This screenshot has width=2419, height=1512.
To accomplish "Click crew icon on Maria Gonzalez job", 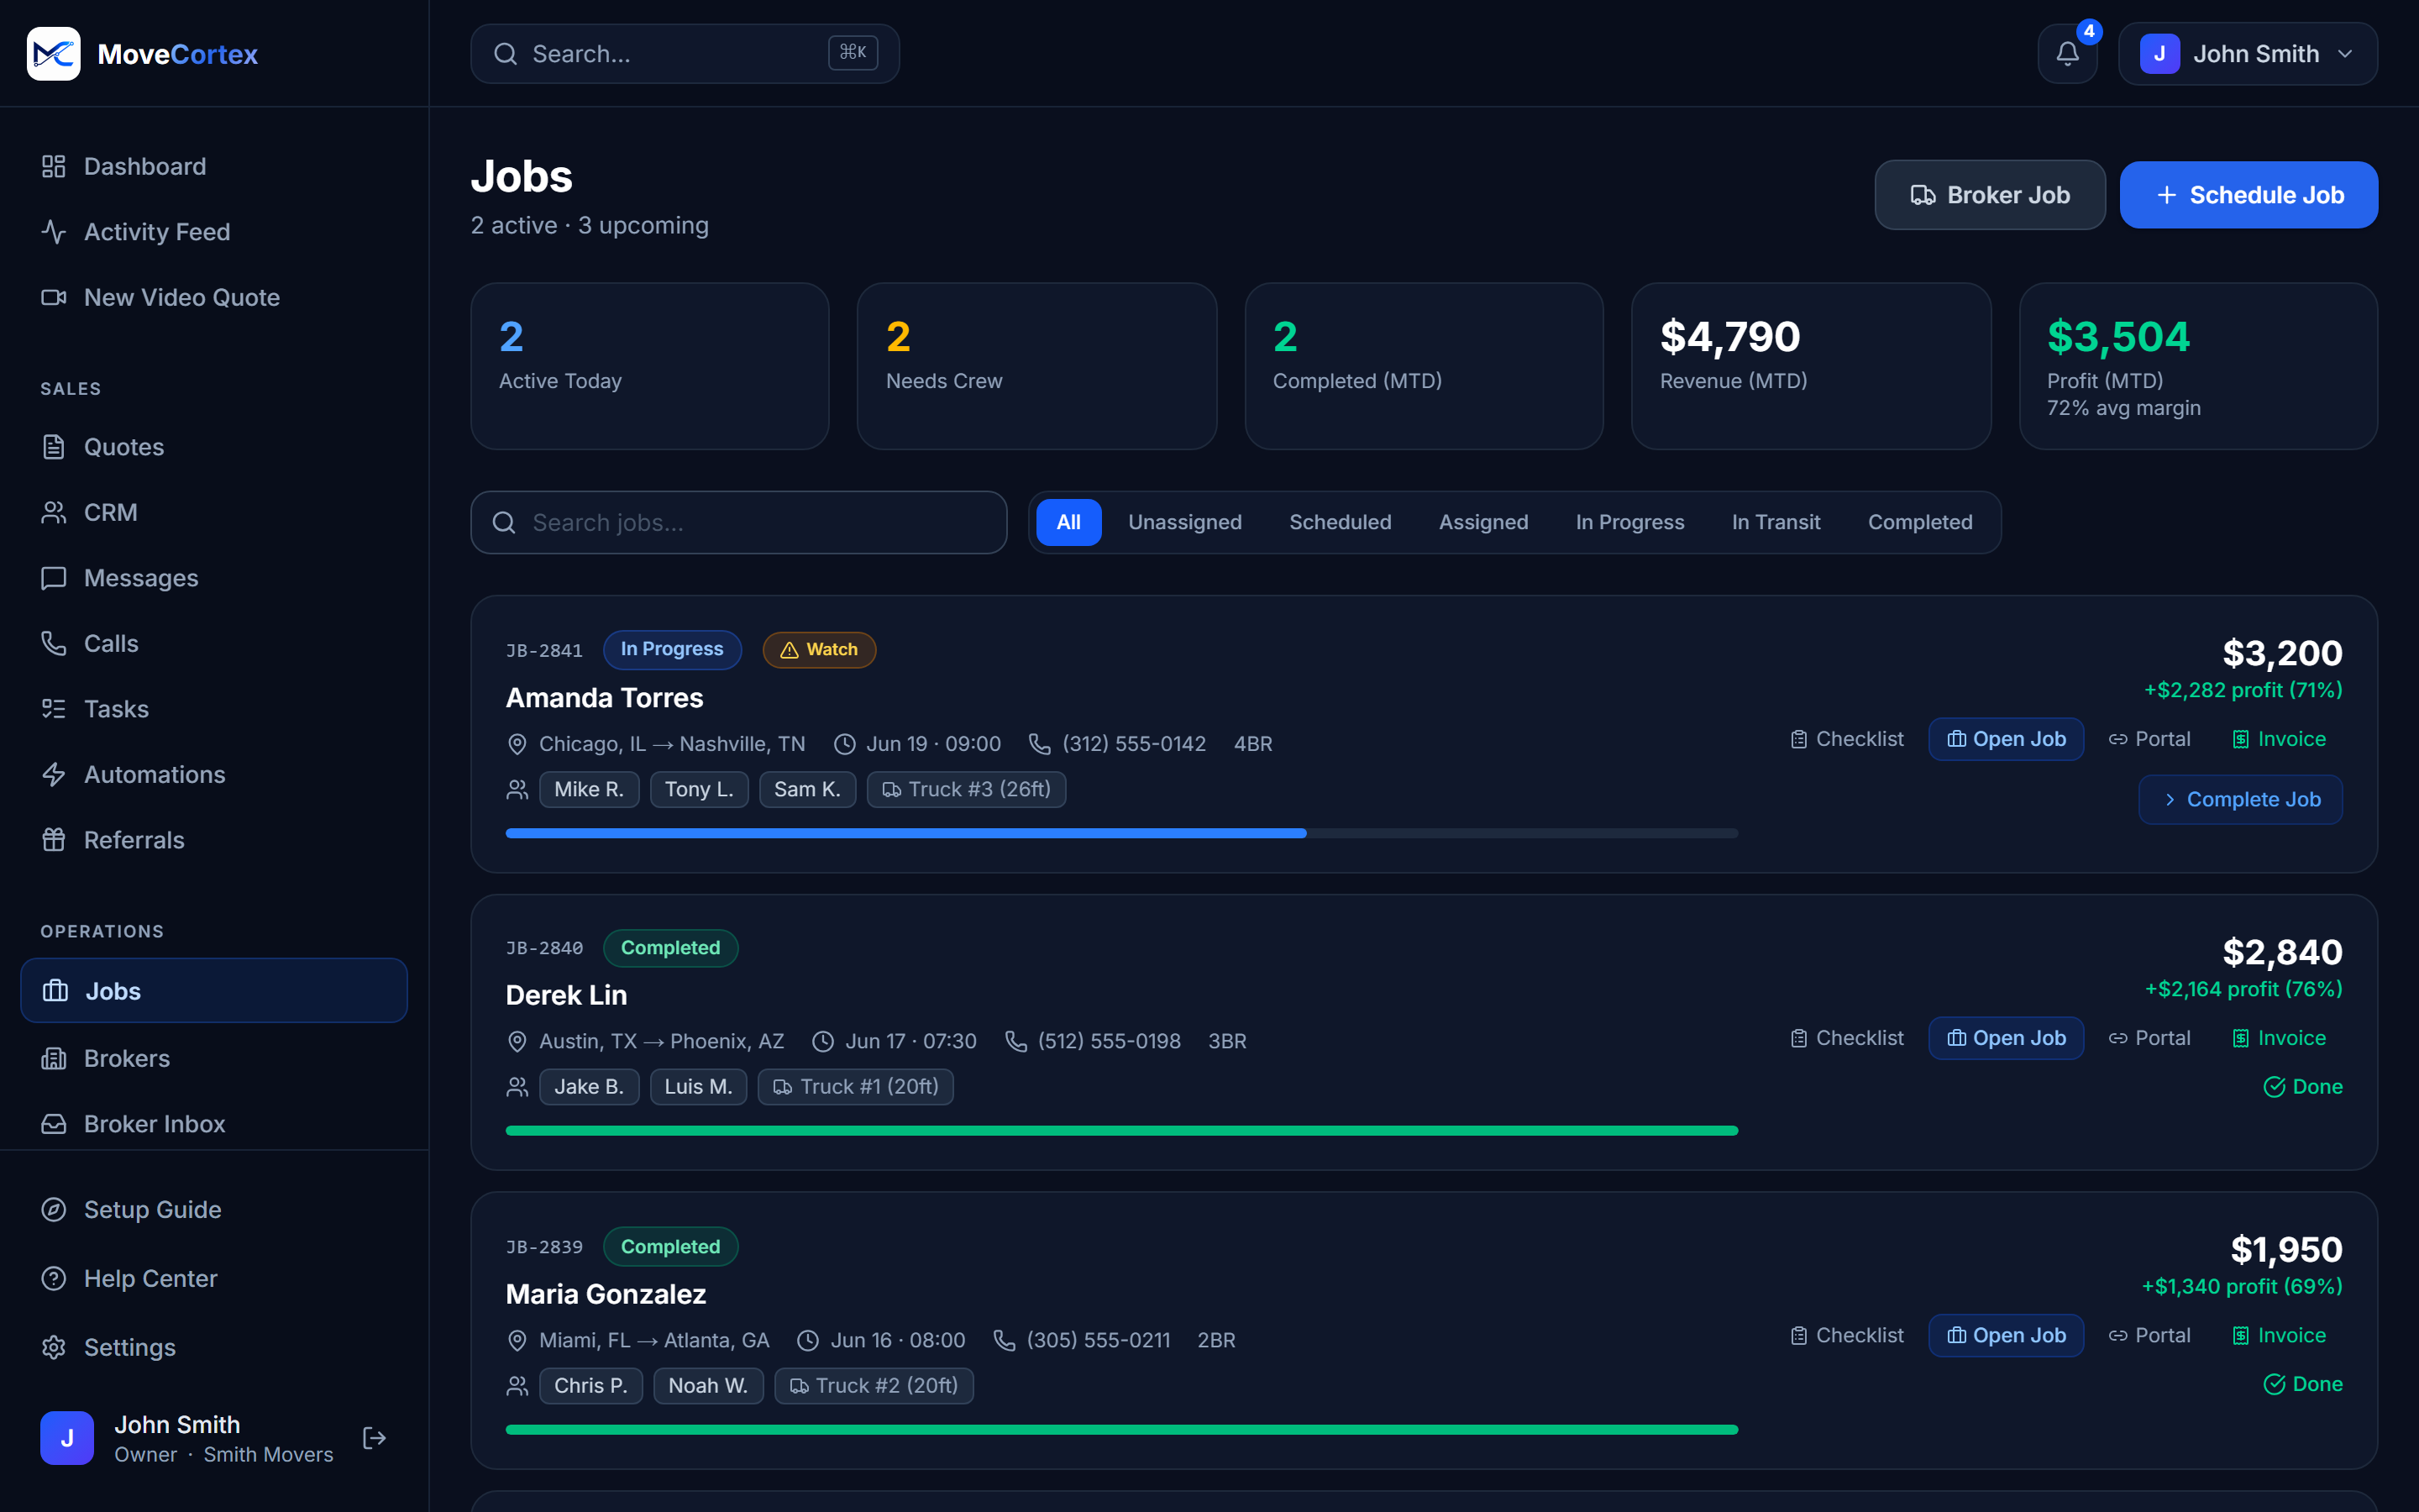I will pos(517,1386).
